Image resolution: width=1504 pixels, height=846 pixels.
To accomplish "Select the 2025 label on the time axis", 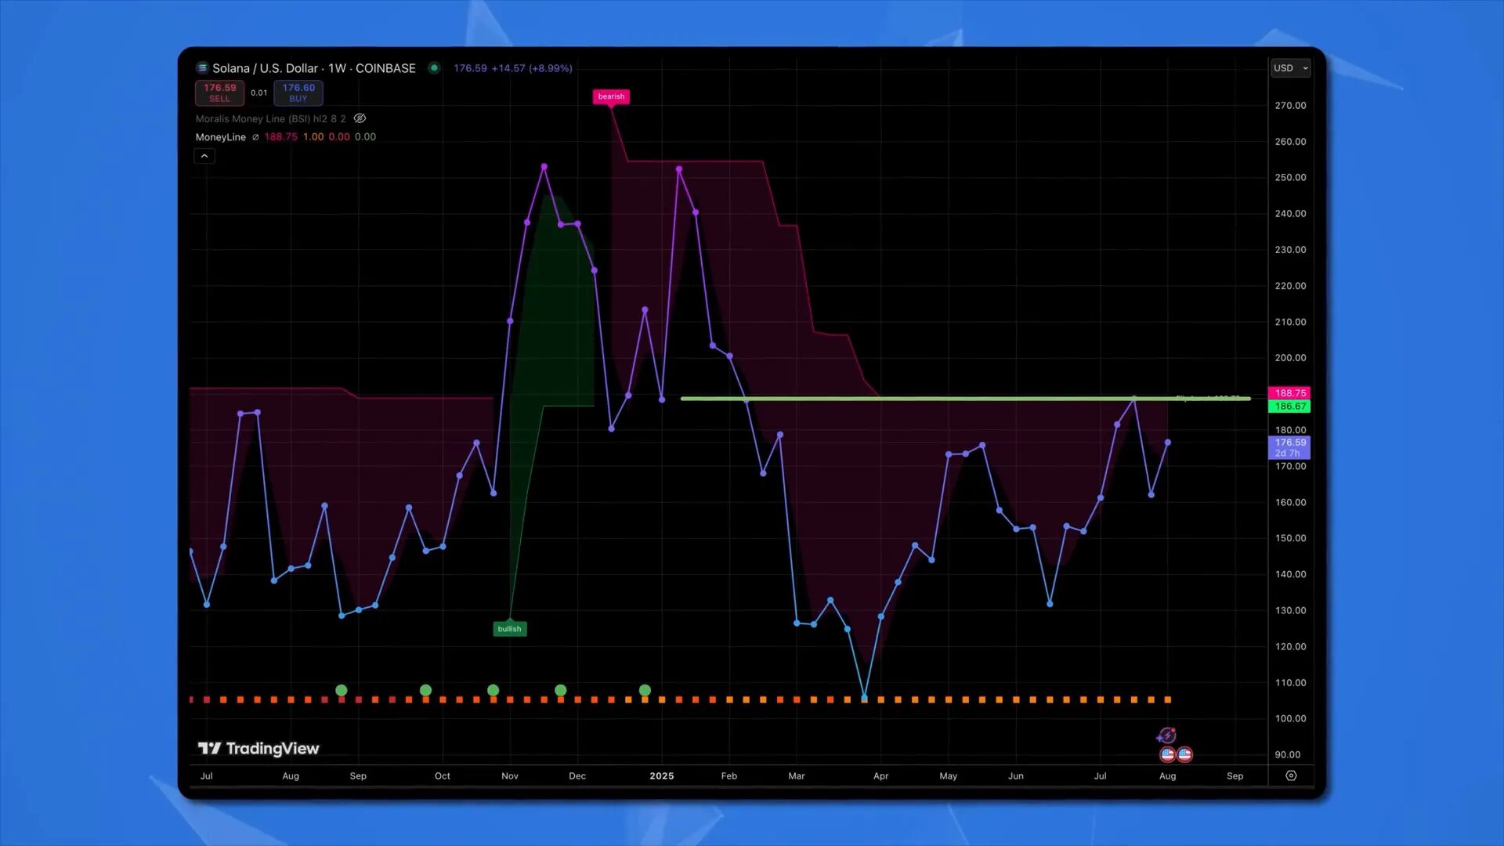I will point(662,775).
